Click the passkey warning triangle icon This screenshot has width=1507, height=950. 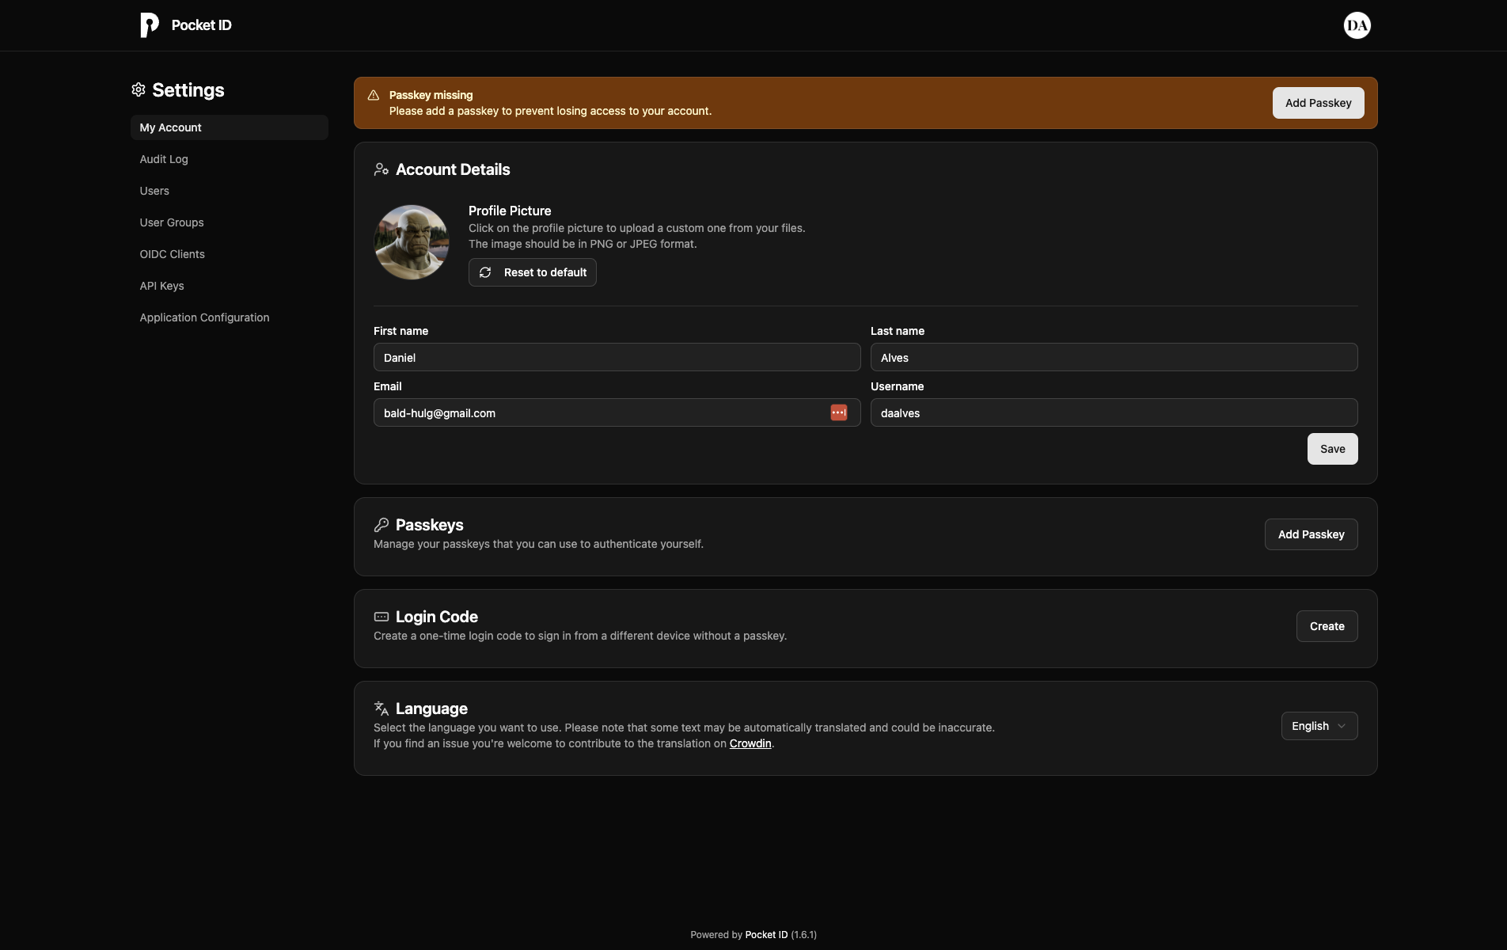tap(374, 95)
